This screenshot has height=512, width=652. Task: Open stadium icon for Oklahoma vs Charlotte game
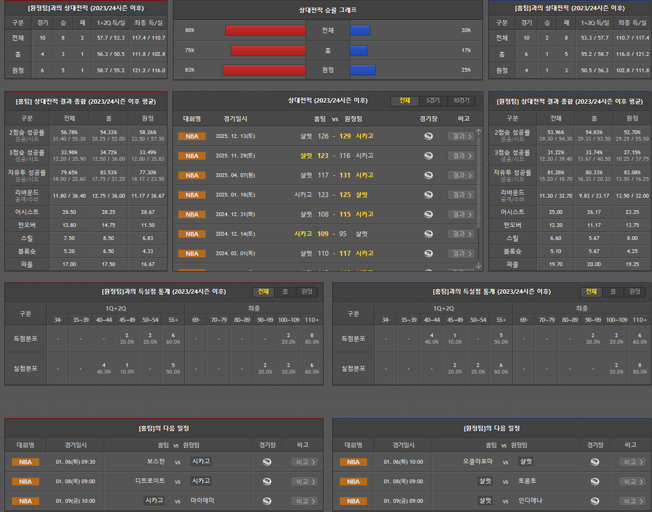tap(595, 462)
